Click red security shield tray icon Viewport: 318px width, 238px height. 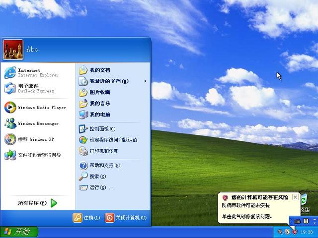point(294,232)
